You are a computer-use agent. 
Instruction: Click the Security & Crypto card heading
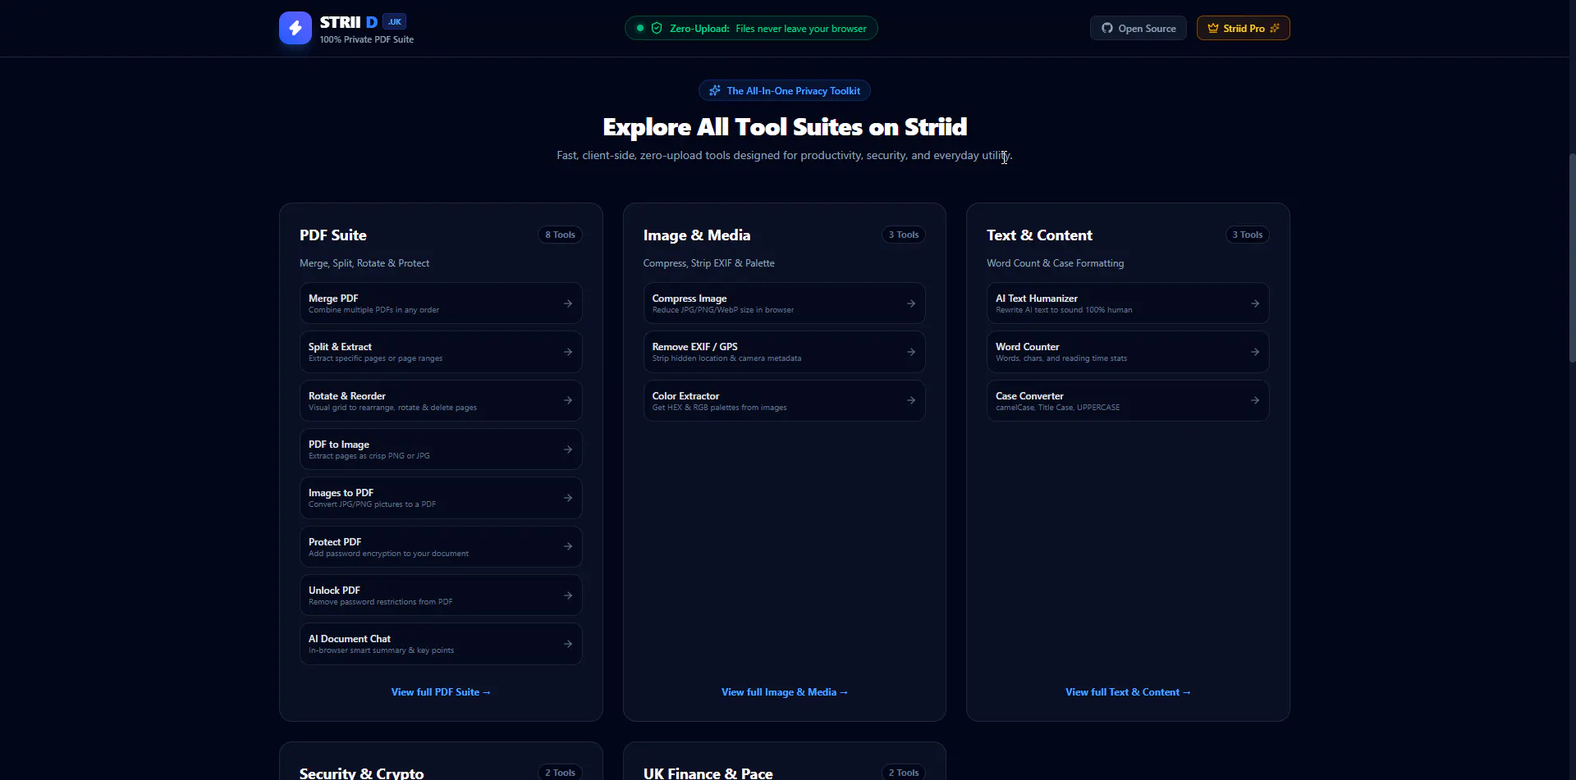pyautogui.click(x=362, y=773)
